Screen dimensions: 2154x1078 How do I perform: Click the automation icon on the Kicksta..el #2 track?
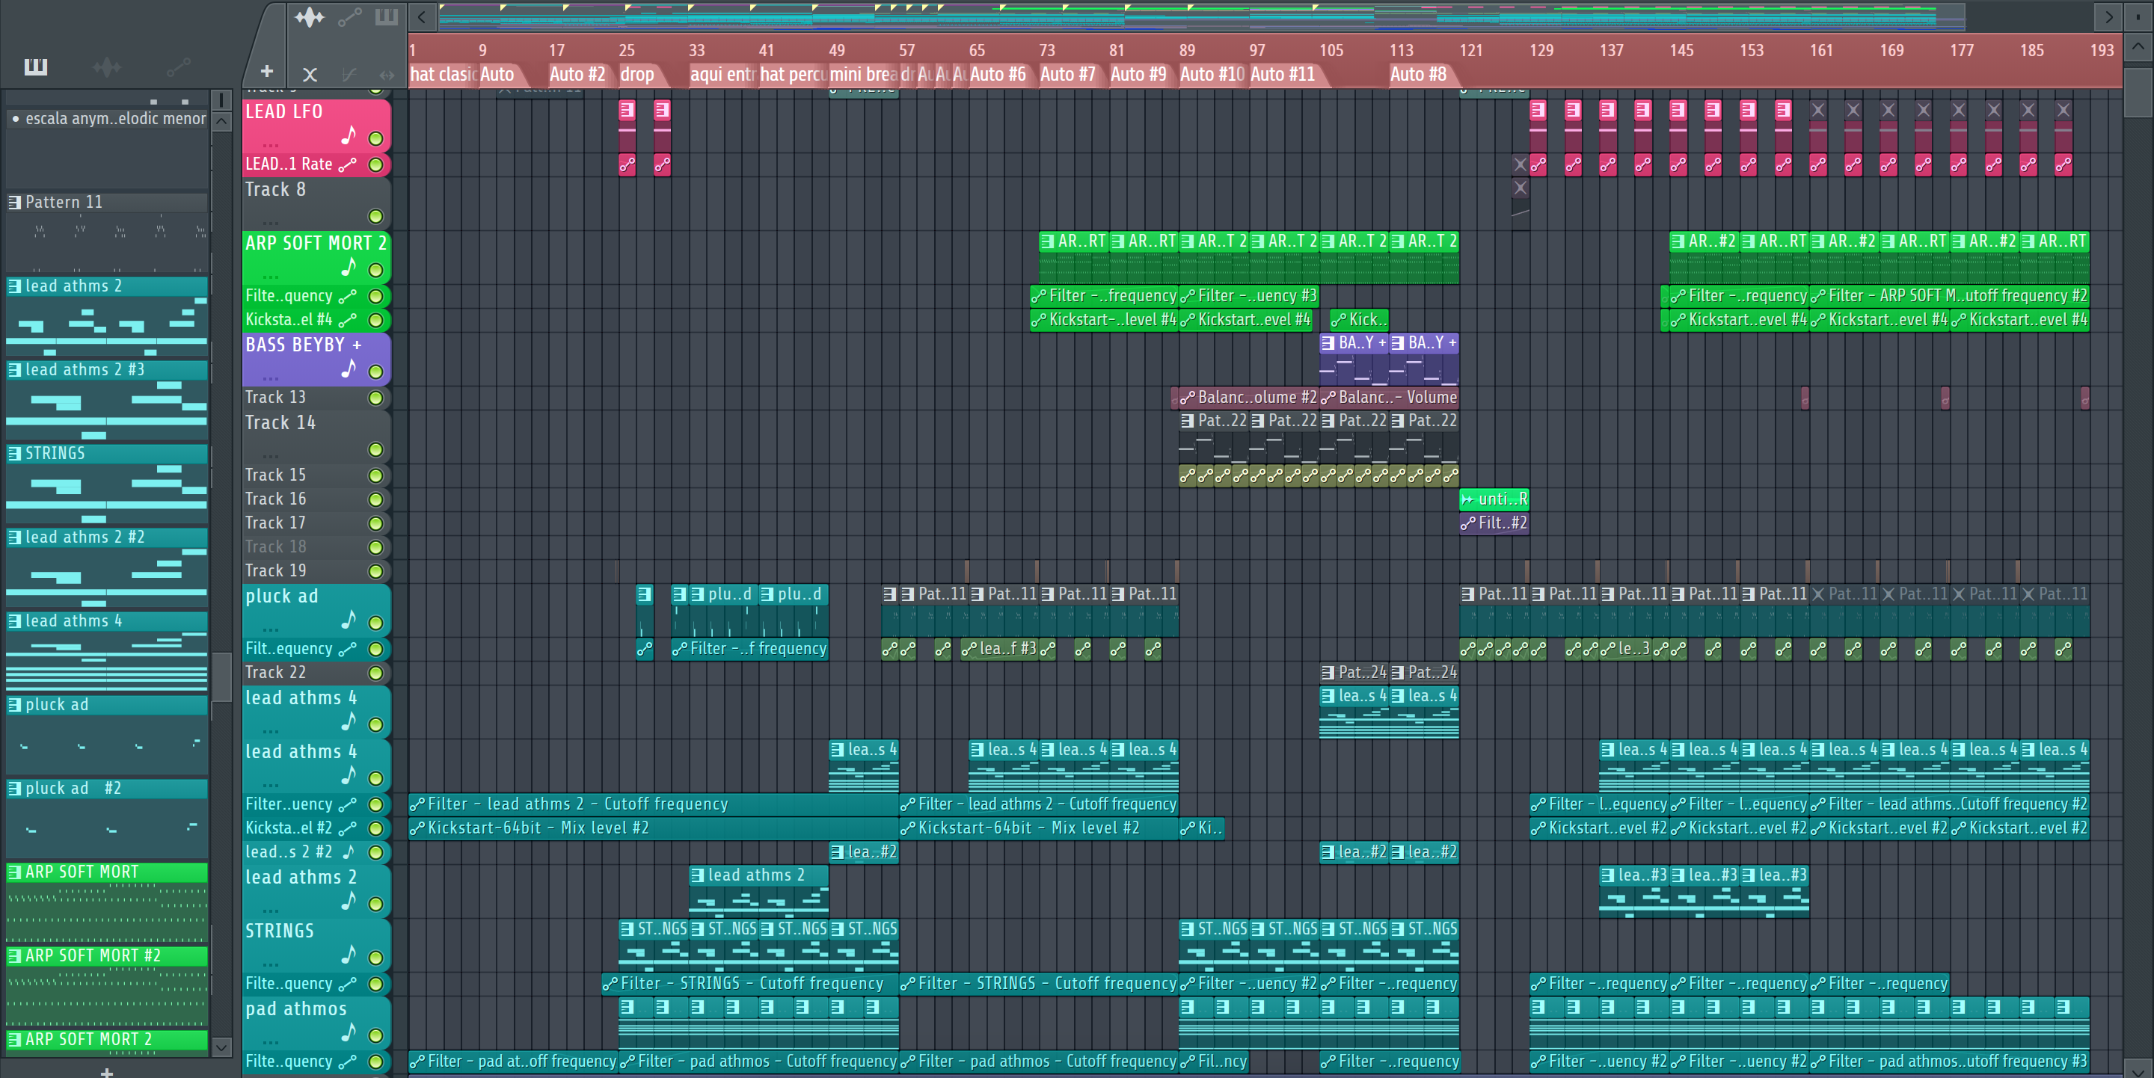pyautogui.click(x=348, y=828)
